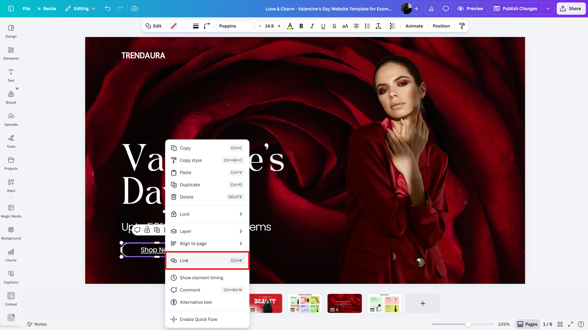Open the Charts panel
The width and height of the screenshot is (588, 330).
click(11, 255)
